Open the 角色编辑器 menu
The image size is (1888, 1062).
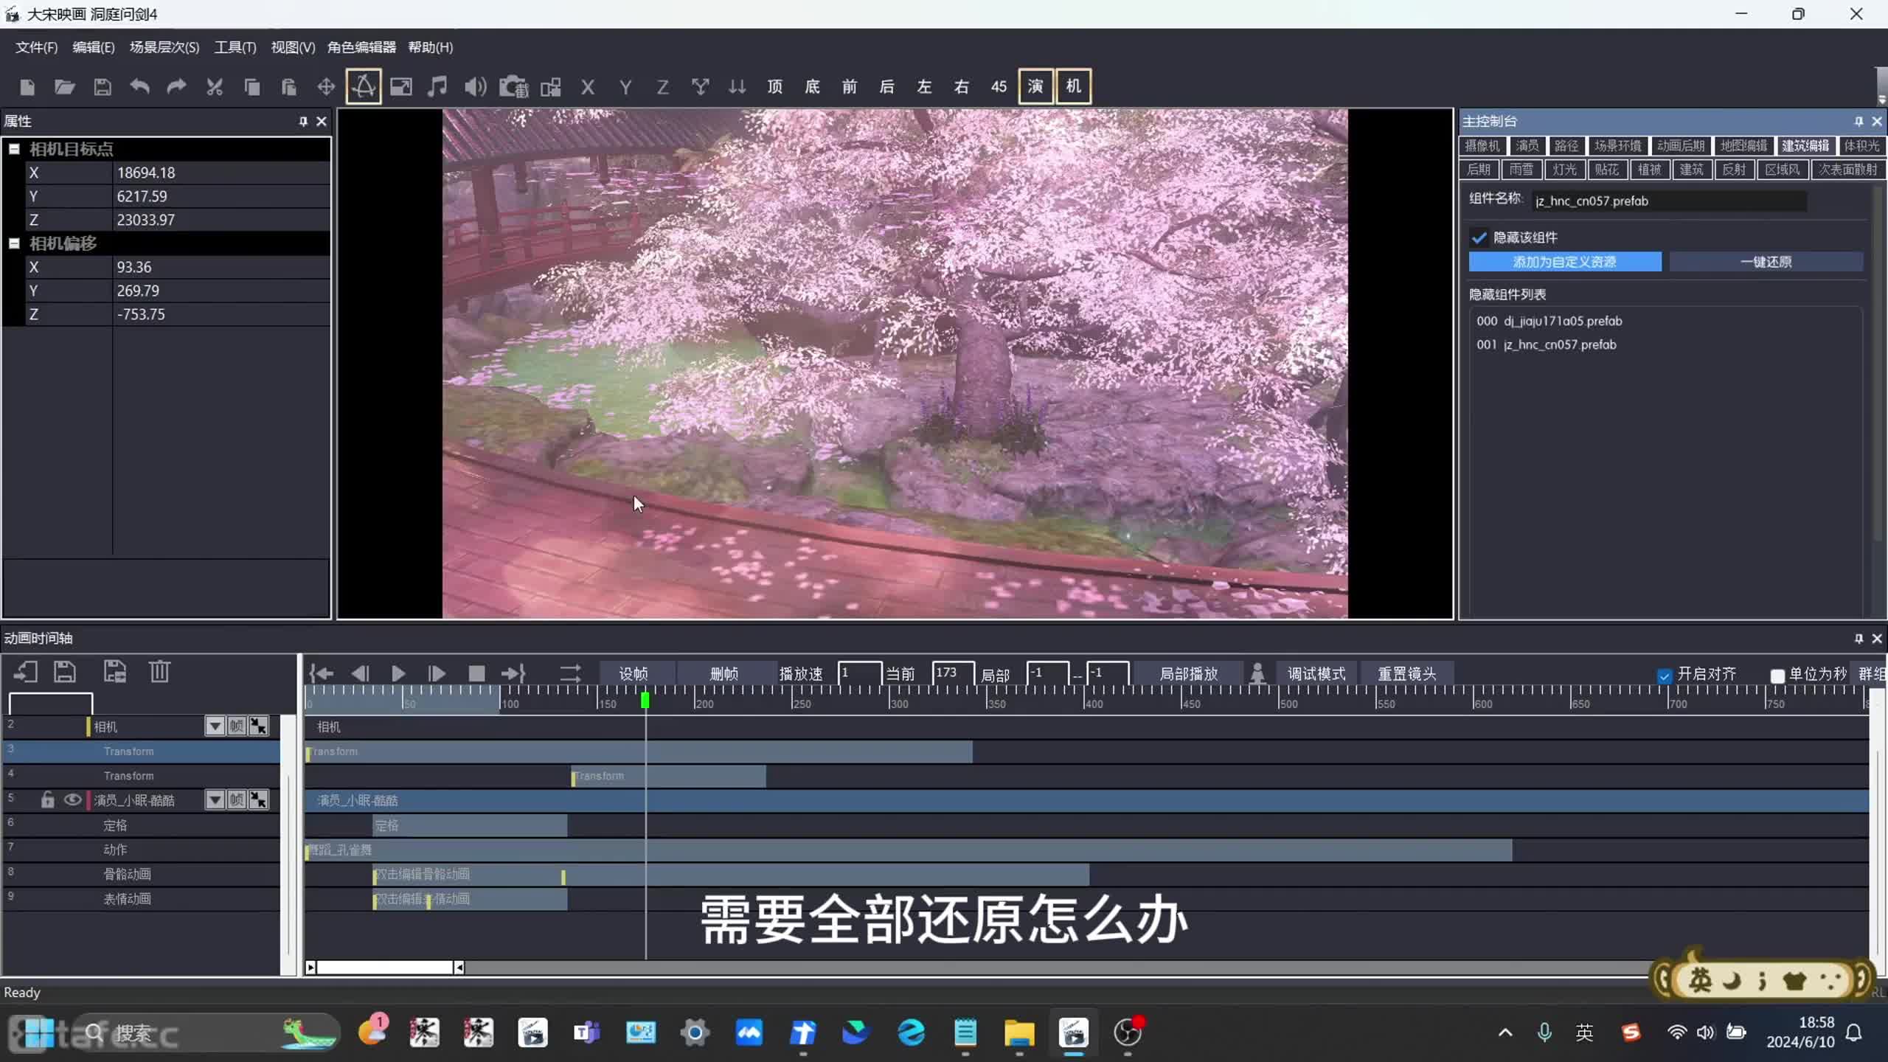pyautogui.click(x=361, y=47)
